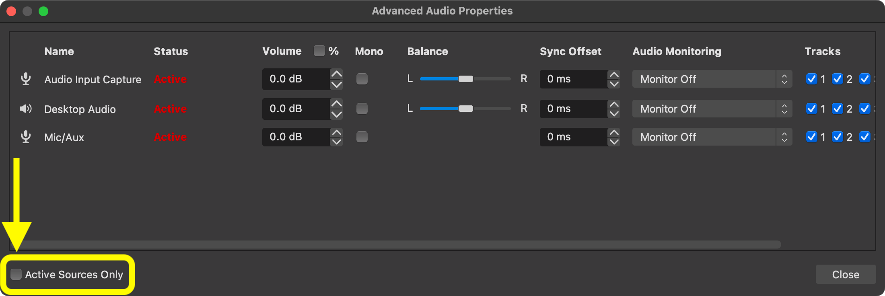Click the Audio Monitoring column header
Viewport: 885px width, 296px height.
[677, 51]
